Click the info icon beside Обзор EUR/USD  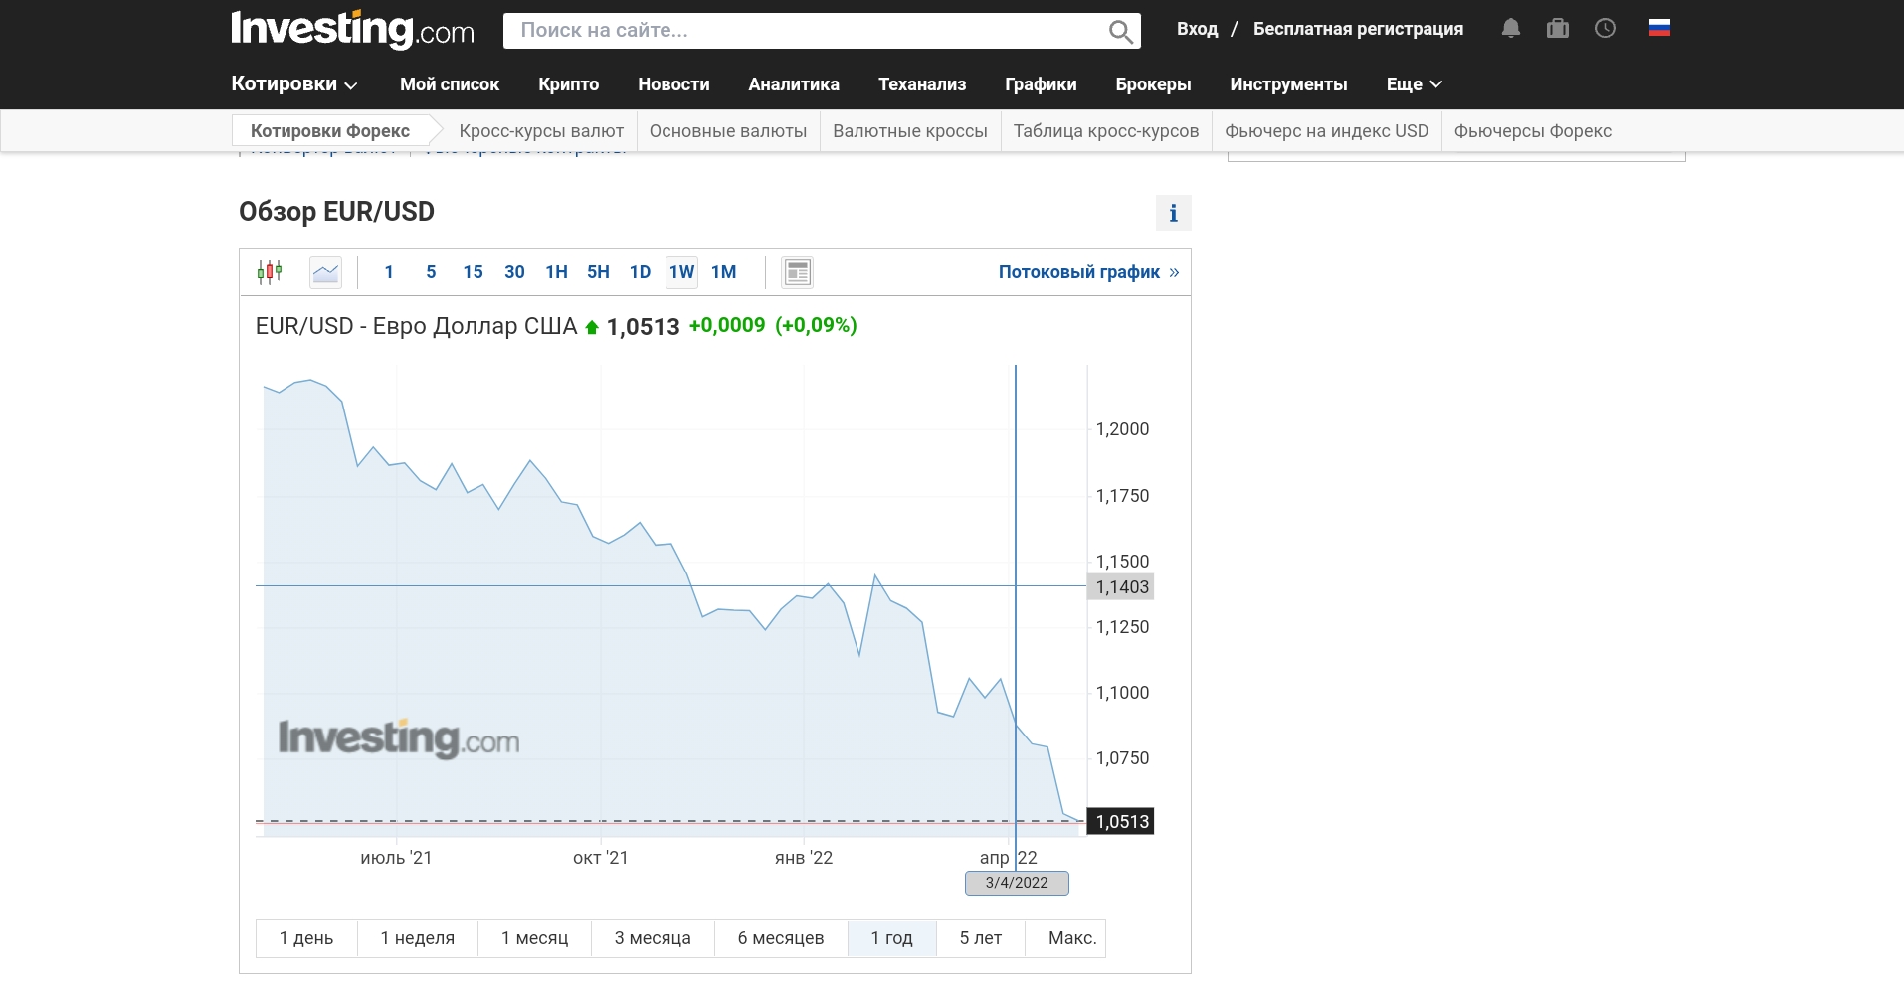point(1173,213)
